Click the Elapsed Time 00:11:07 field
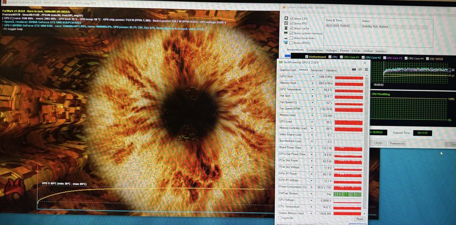The width and height of the screenshot is (456, 225). coord(422,133)
